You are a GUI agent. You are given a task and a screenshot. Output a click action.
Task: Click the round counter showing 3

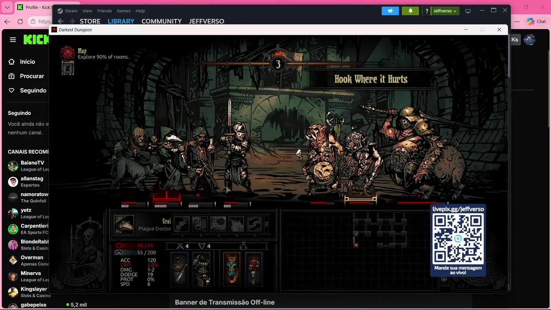278,65
